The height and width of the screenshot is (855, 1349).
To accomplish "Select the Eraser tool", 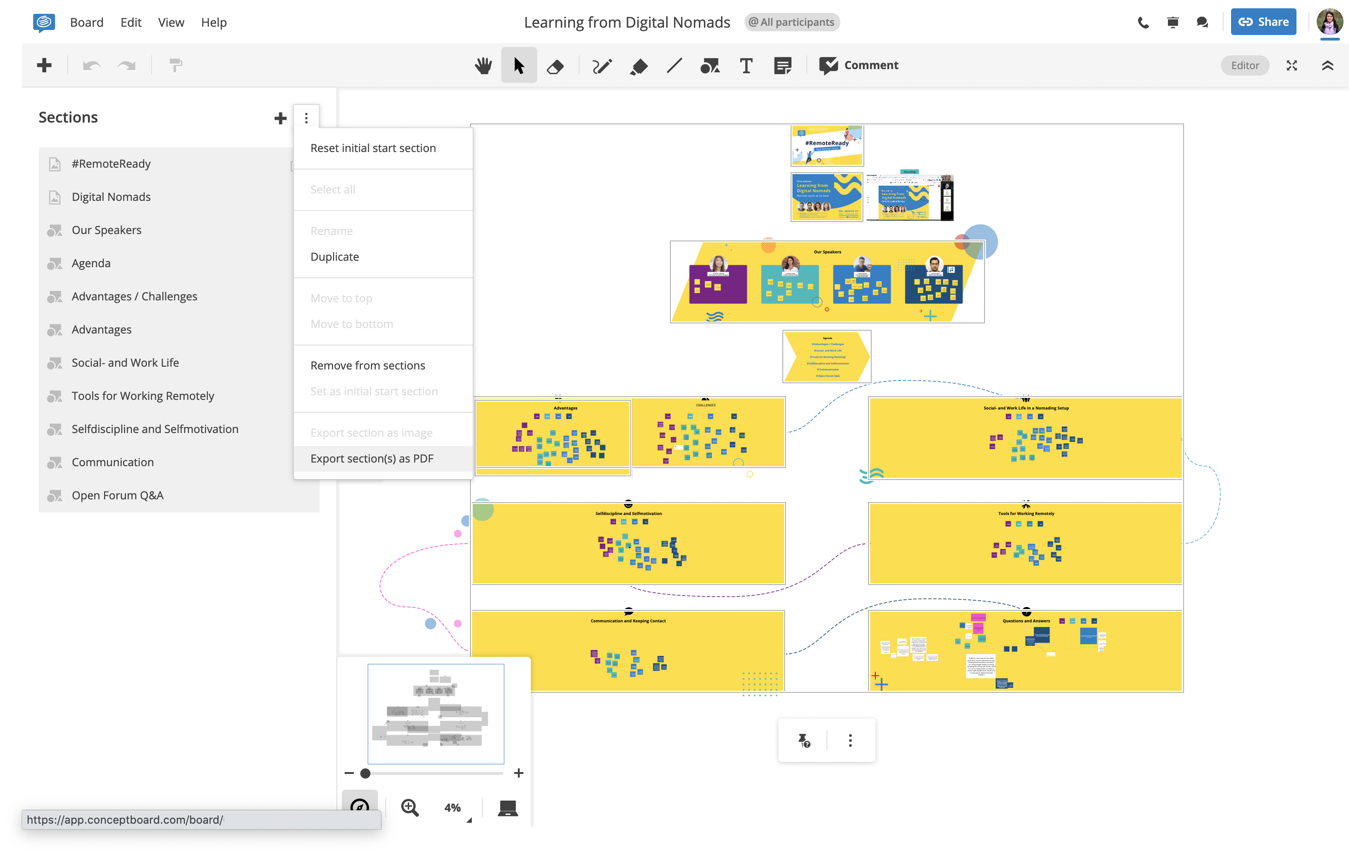I will (555, 66).
